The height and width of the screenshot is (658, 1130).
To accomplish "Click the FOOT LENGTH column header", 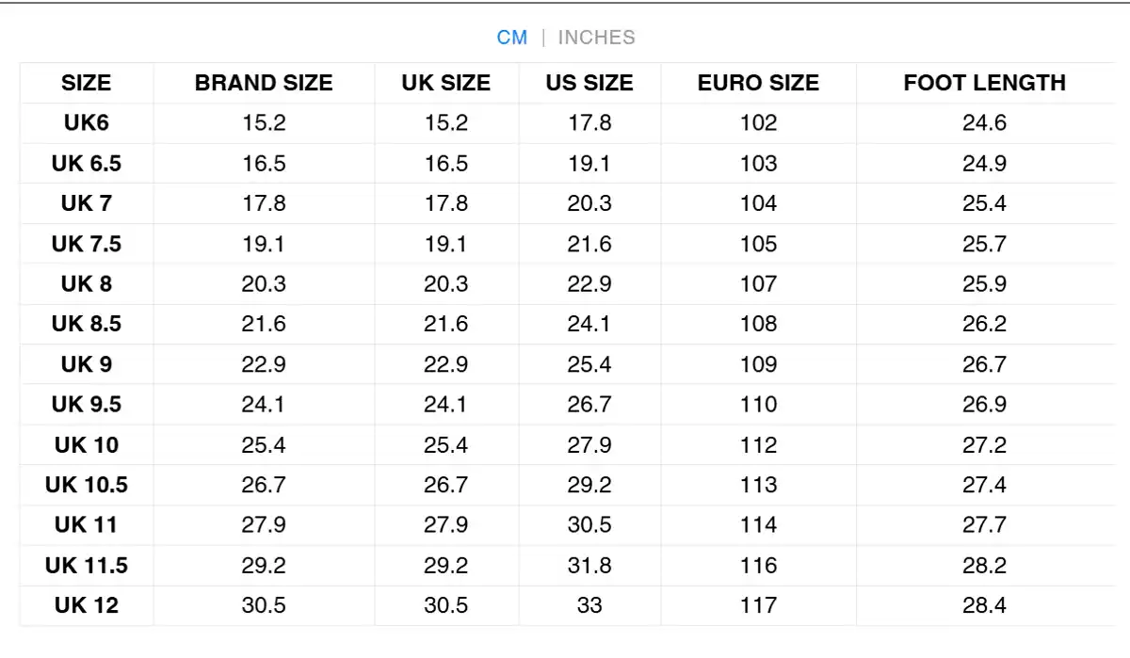I will [x=984, y=83].
